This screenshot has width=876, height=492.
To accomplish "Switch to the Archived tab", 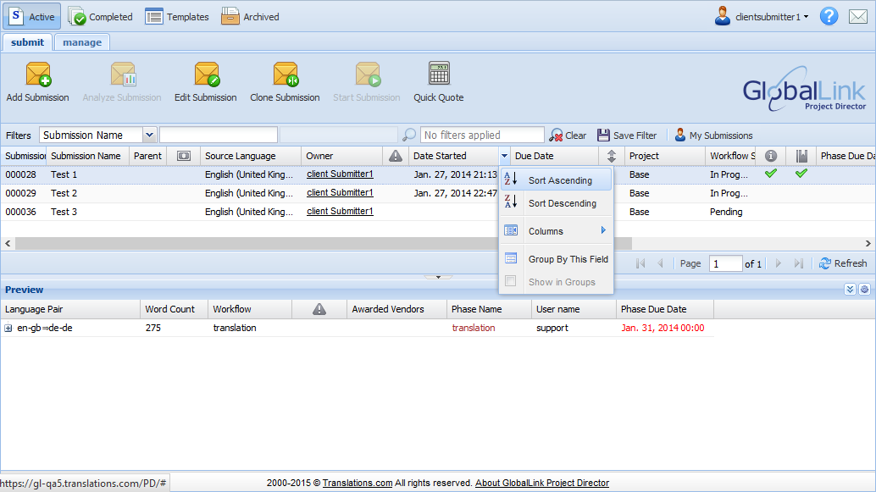I will (250, 17).
